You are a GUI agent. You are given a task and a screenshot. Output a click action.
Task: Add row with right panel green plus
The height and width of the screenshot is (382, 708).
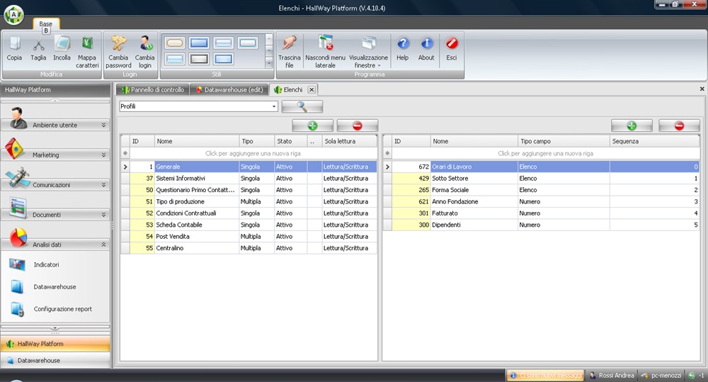pyautogui.click(x=632, y=125)
